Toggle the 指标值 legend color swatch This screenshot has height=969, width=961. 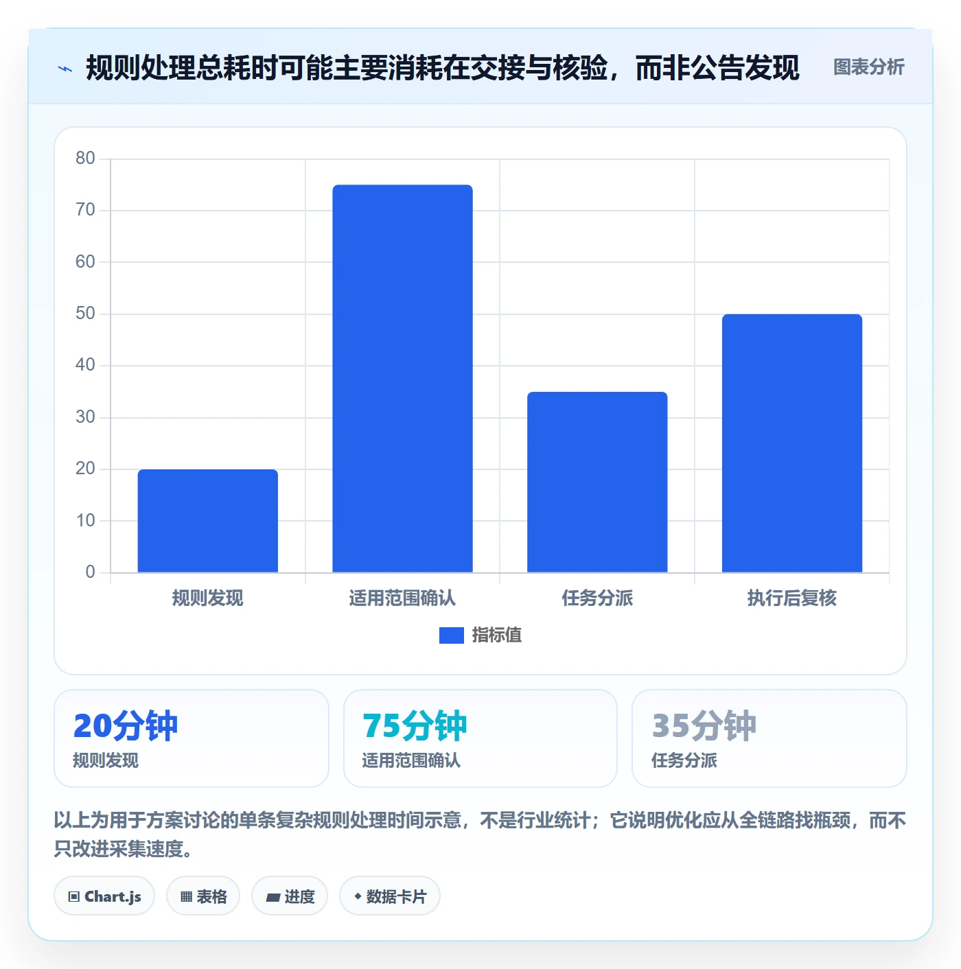[451, 635]
